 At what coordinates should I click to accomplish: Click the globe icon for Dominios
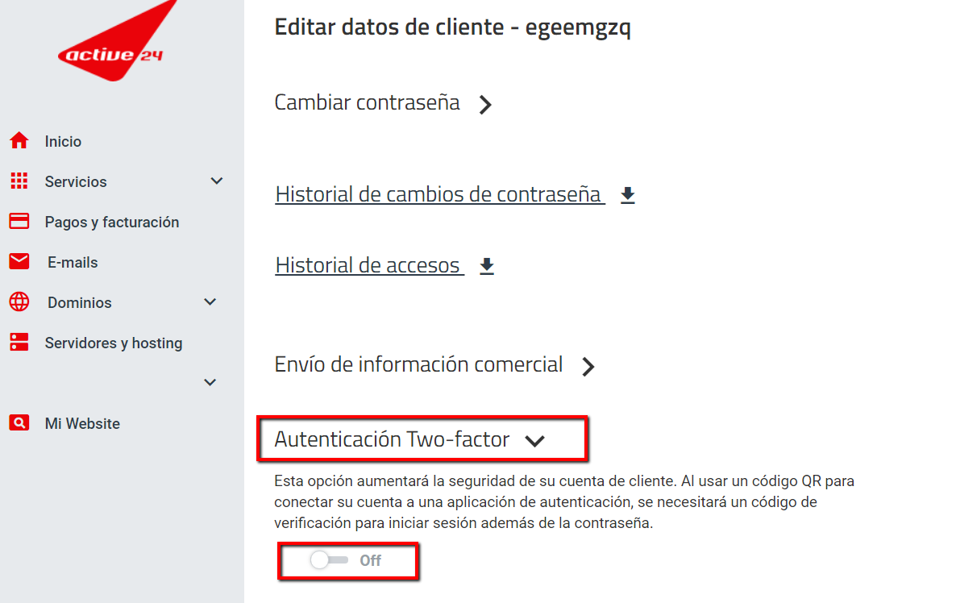click(19, 302)
